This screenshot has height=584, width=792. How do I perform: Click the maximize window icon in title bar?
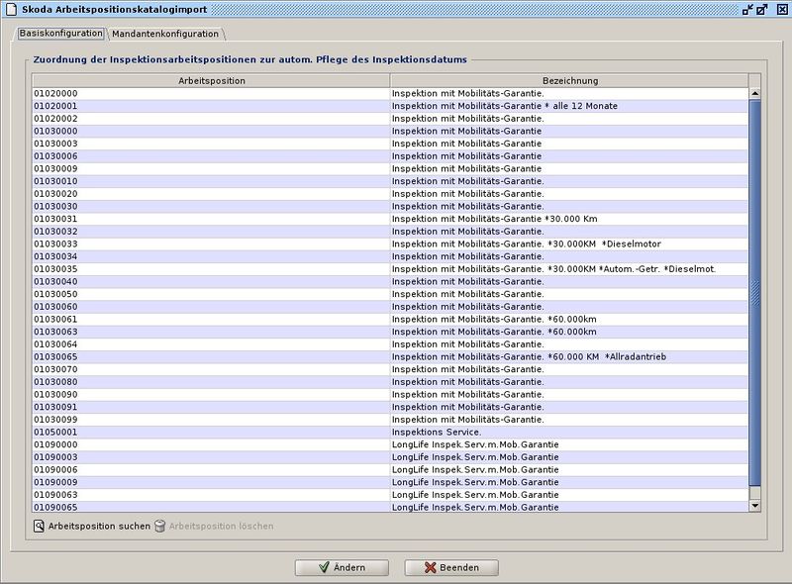pyautogui.click(x=761, y=9)
